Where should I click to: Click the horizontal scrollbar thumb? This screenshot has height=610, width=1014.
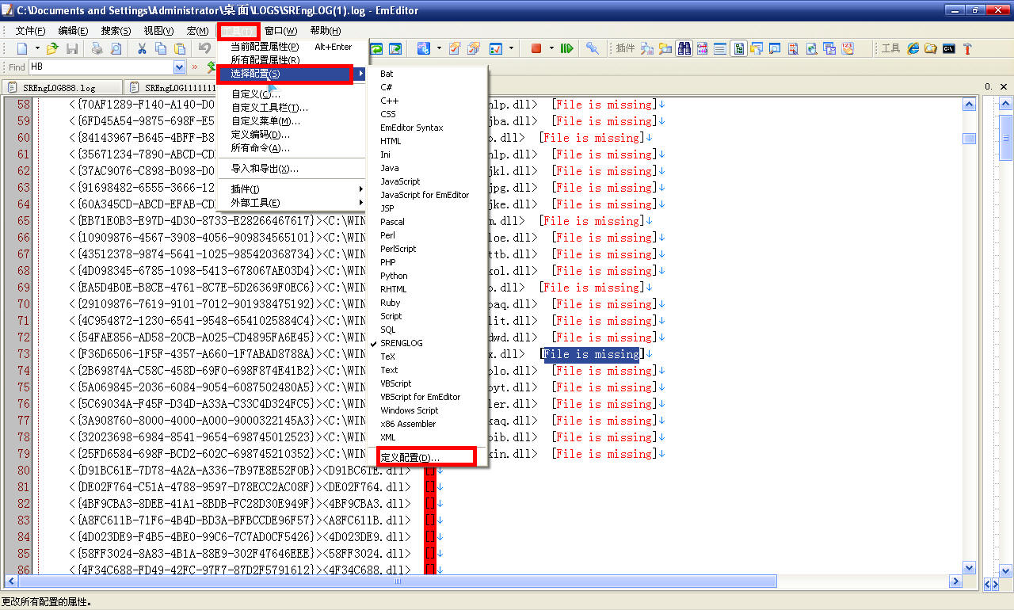tap(396, 581)
